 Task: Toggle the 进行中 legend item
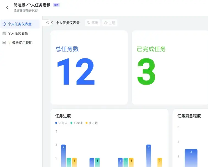61,123
